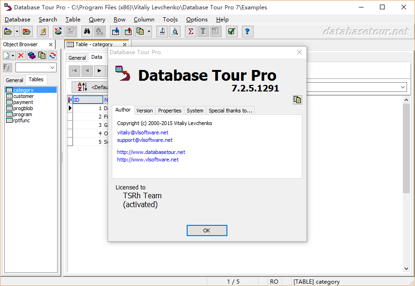Click the refresh icon in Object Browser
Screen dimensions: 415x286
(52, 56)
